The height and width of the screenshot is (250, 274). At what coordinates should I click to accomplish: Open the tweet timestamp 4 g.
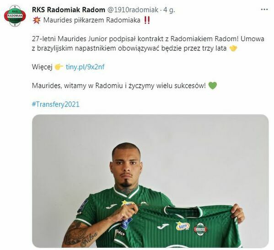click(x=169, y=10)
